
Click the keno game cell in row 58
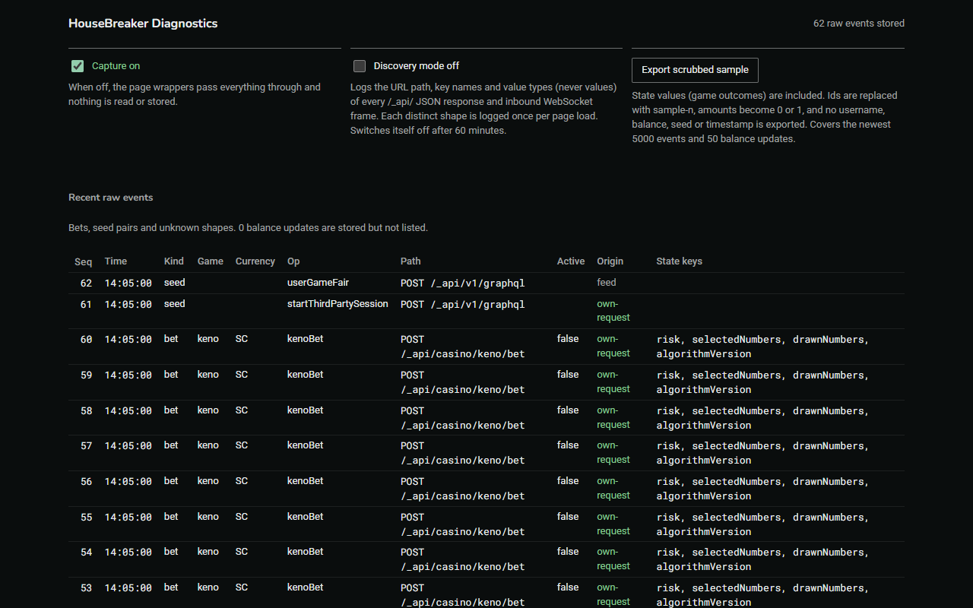[x=208, y=410]
